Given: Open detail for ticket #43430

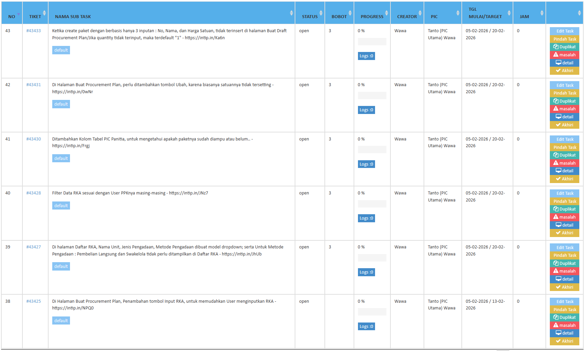Looking at the screenshot, I should [564, 171].
